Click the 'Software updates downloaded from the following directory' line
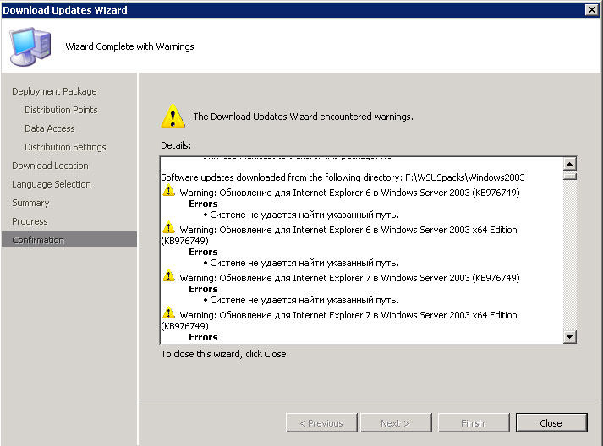Viewport: 603px width, 446px height. [x=343, y=177]
